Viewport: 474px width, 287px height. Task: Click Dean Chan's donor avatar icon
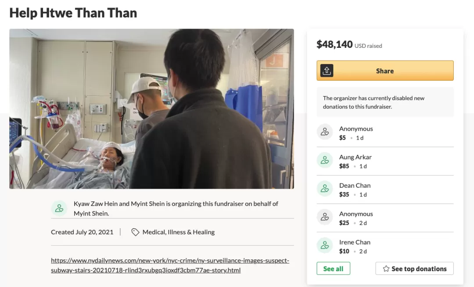pos(325,189)
